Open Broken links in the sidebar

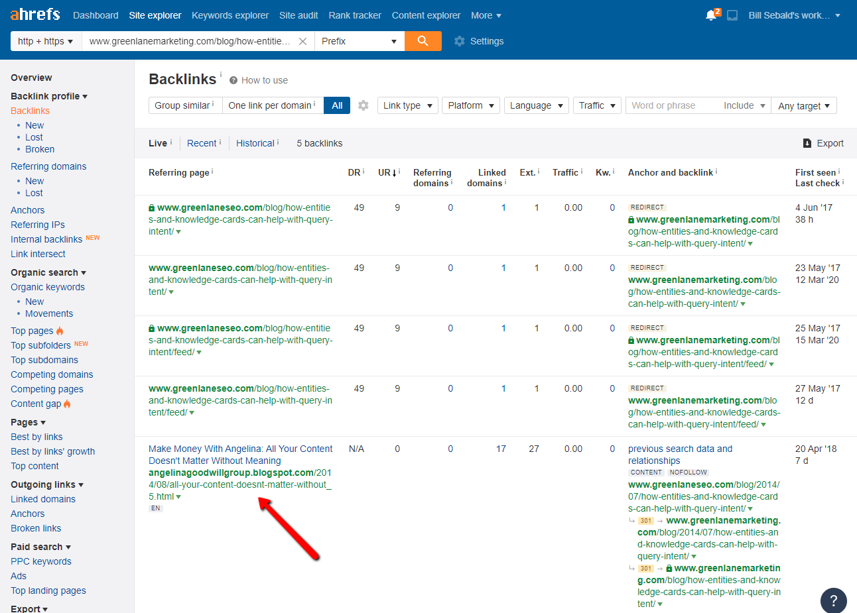36,528
